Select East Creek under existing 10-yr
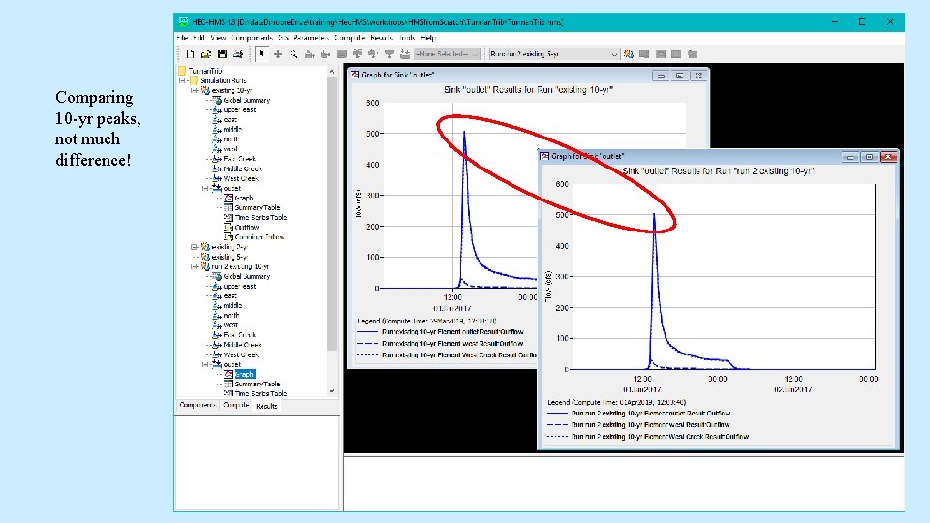 tap(239, 159)
